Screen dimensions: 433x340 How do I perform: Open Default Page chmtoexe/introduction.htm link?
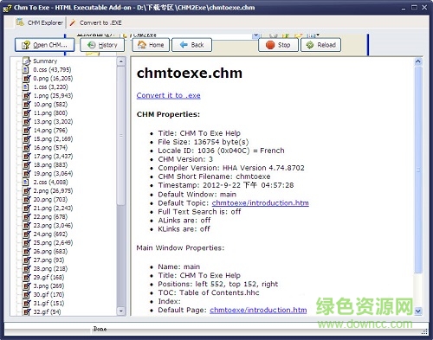258,310
